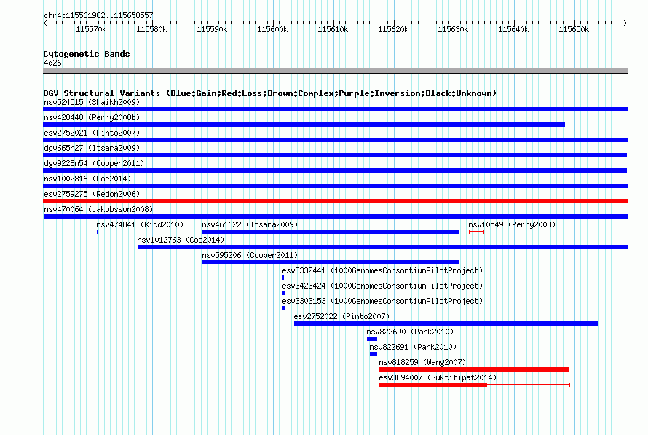The image size is (648, 435).
Task: Click the chr4:115561982..115658557 region label
Action: click(98, 15)
